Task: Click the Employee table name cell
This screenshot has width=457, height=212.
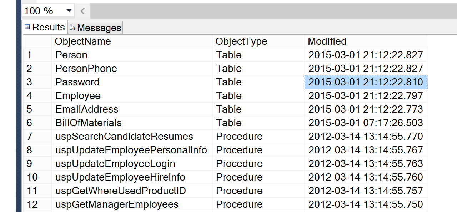Action: (x=78, y=95)
